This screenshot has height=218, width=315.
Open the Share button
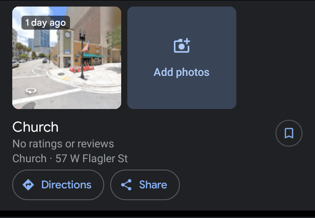(x=145, y=185)
